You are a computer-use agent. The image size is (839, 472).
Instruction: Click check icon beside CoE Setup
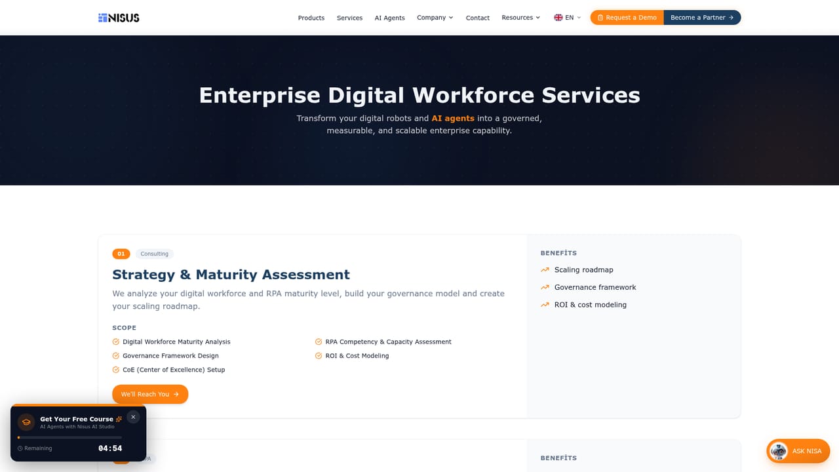116,370
